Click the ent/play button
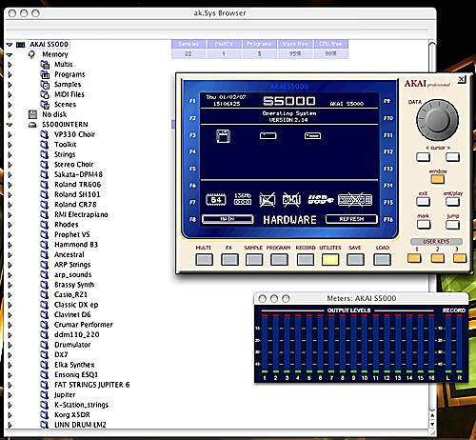 [452, 201]
